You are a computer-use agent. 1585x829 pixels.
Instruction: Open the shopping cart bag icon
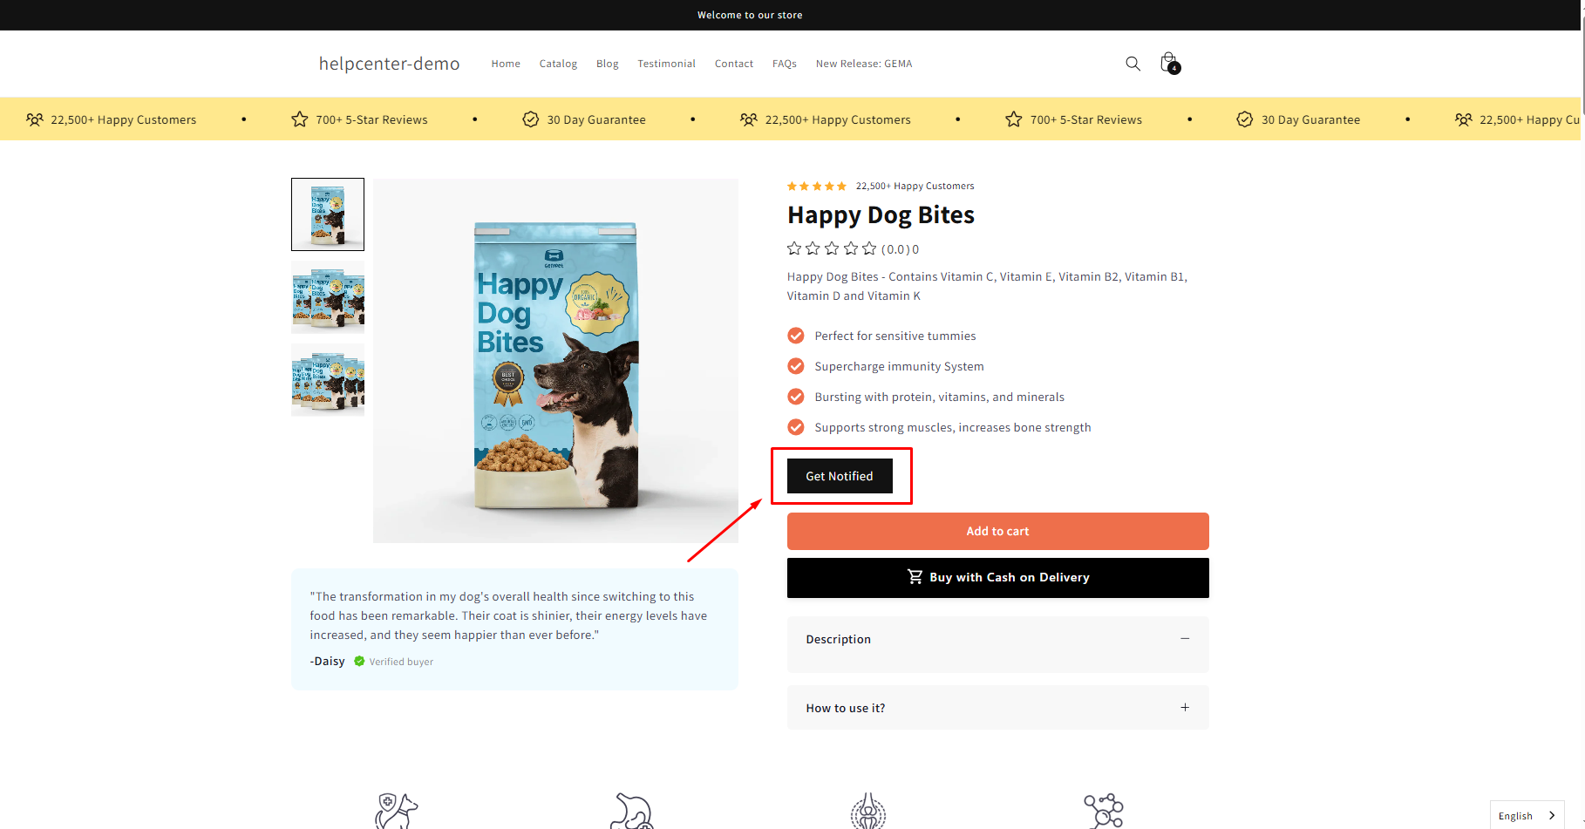(x=1169, y=63)
